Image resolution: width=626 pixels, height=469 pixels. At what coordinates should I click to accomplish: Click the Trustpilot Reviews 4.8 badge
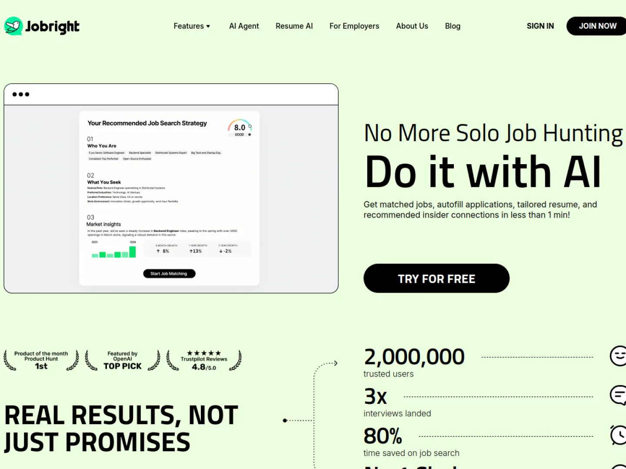pos(204,360)
